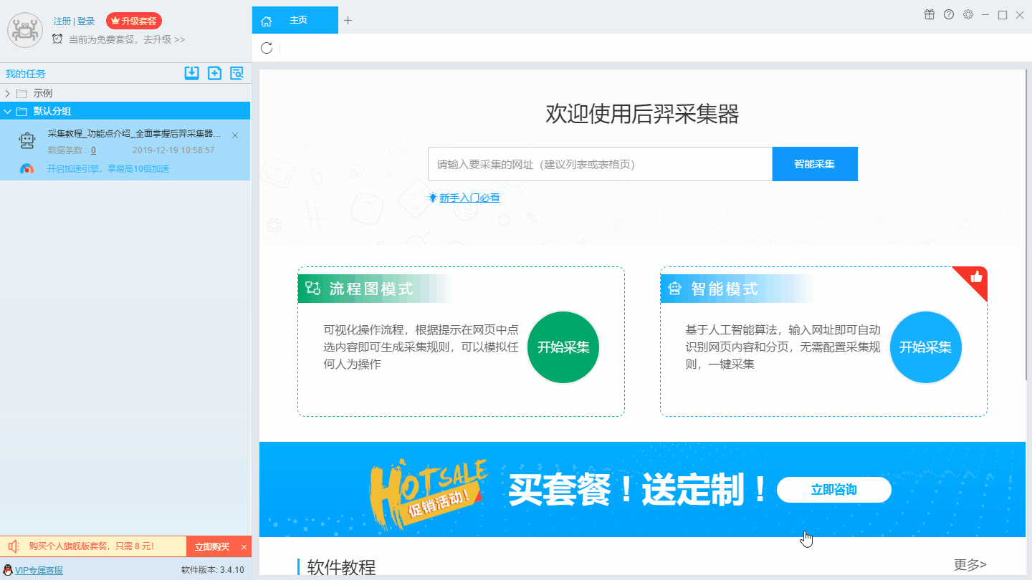
Task: Click the data count value 0
Action: coord(93,150)
